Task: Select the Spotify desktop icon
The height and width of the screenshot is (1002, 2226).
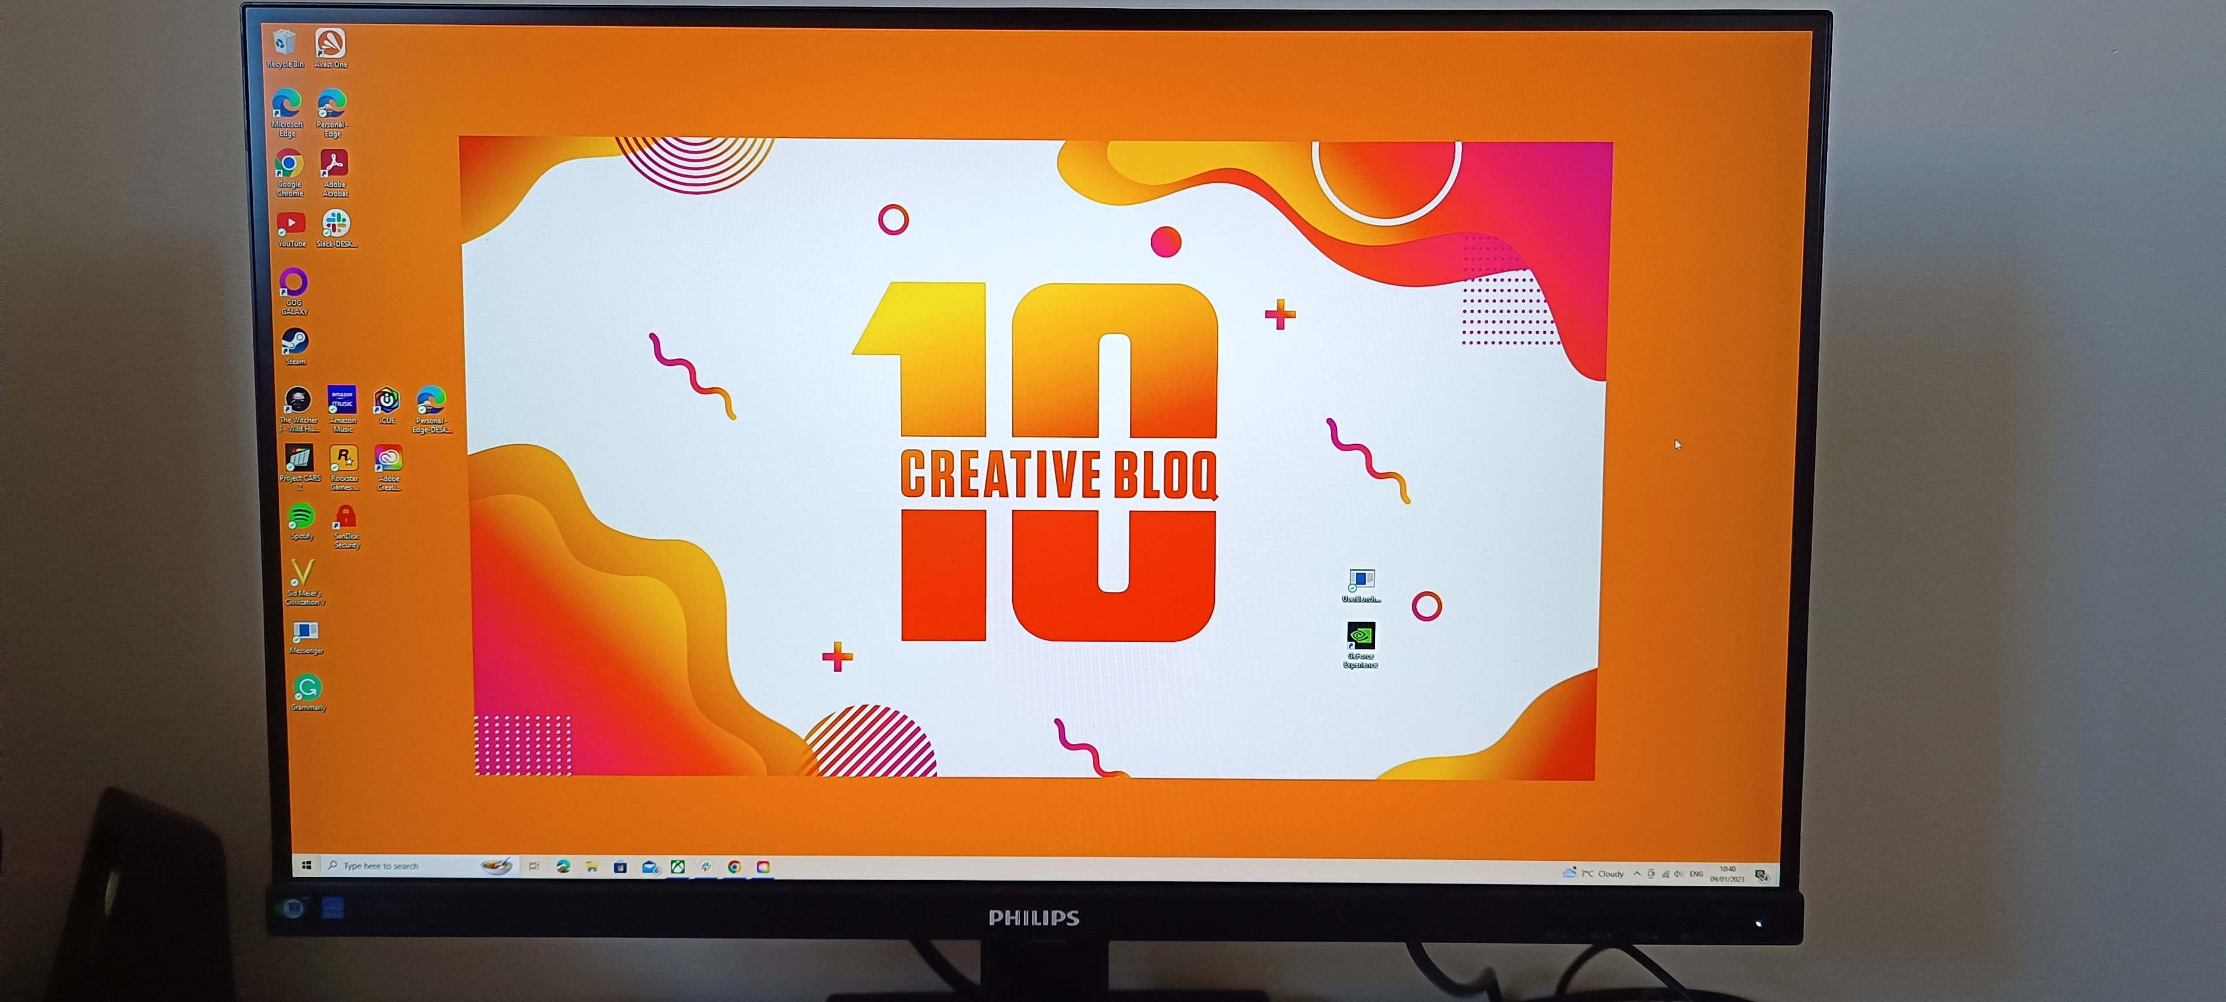Action: coord(301,521)
